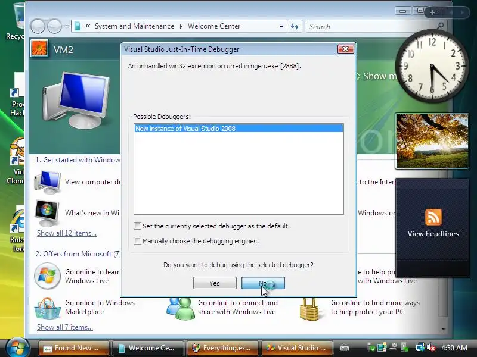Minimize the Welcome Center window
Screen dimensions: 477x357
coord(403,11)
